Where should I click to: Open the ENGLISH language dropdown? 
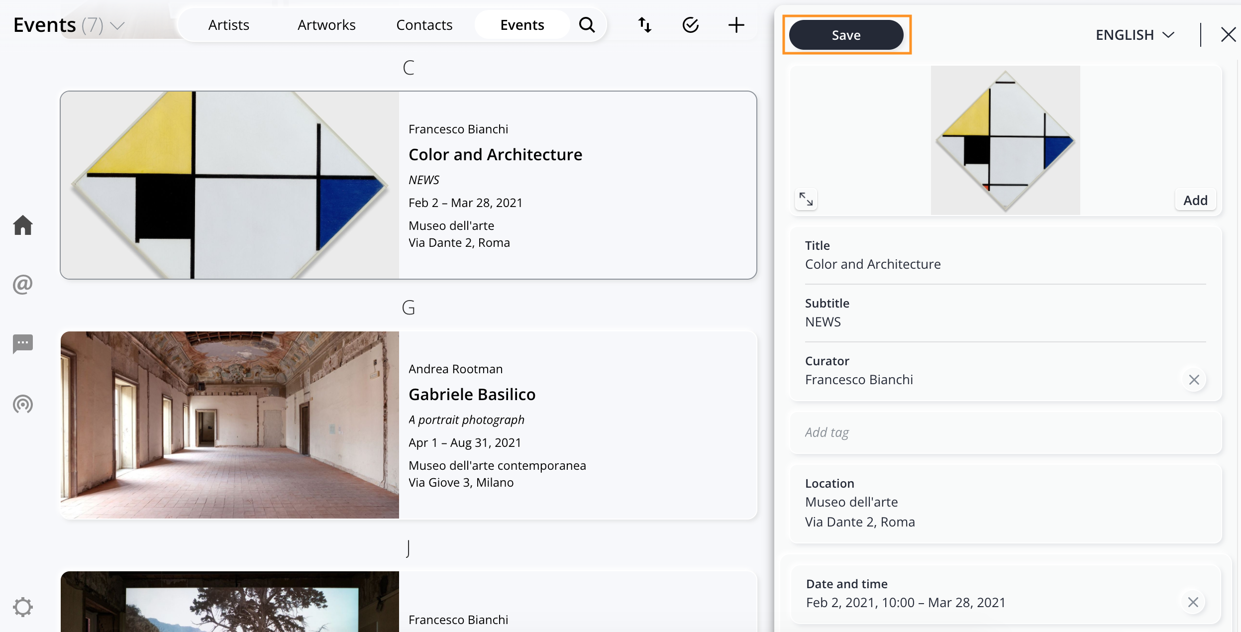click(1135, 35)
